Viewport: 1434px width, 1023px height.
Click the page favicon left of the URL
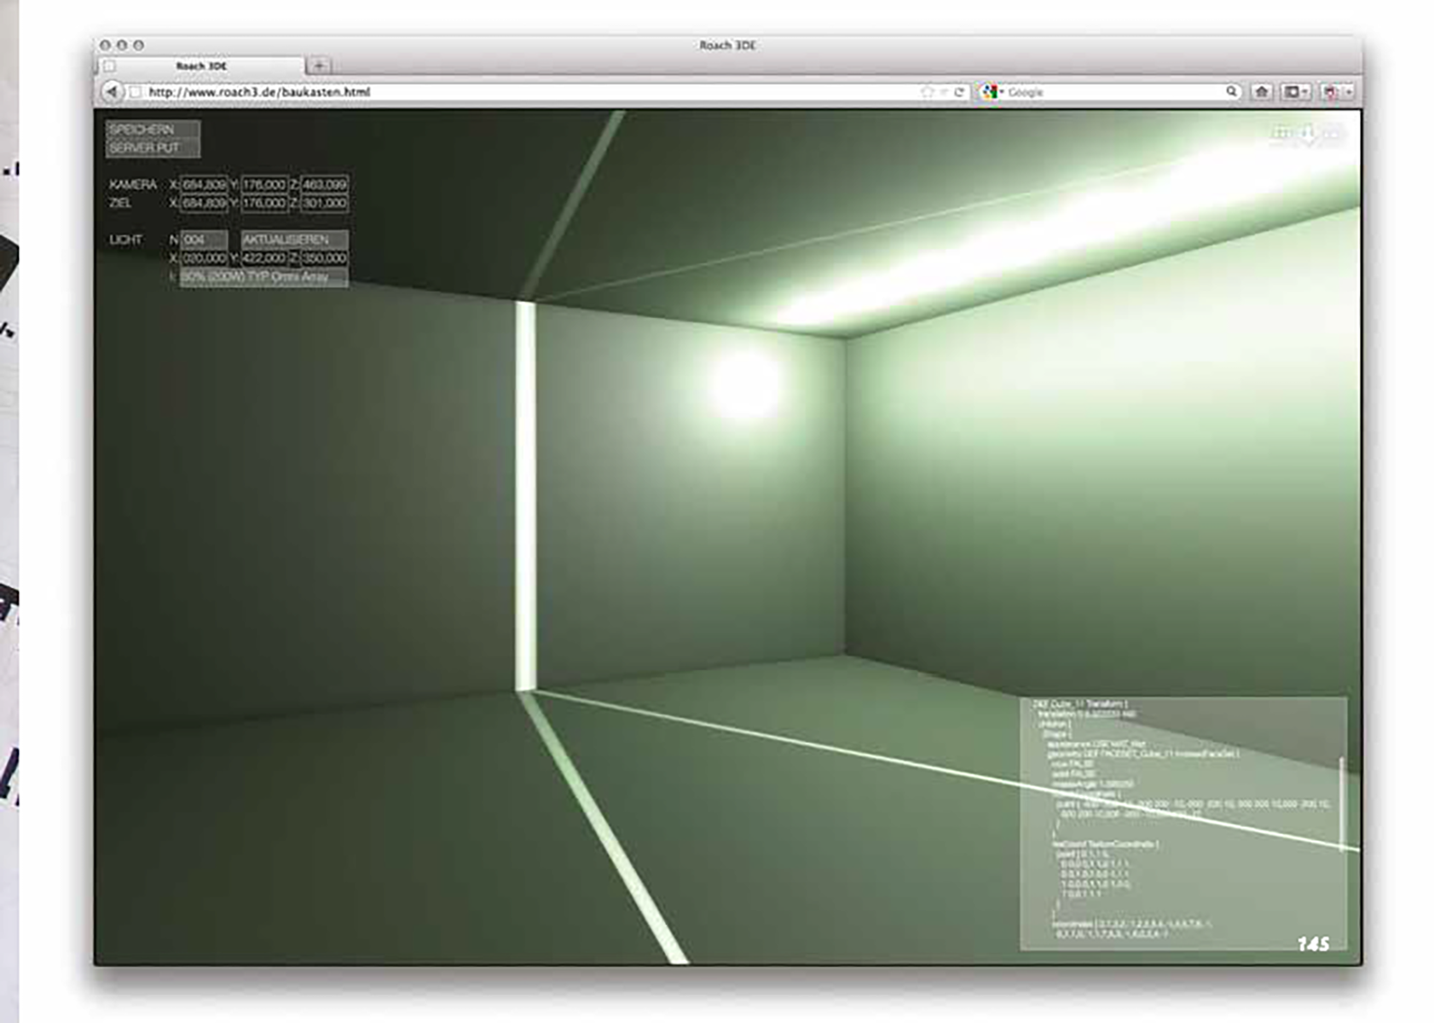[x=136, y=92]
